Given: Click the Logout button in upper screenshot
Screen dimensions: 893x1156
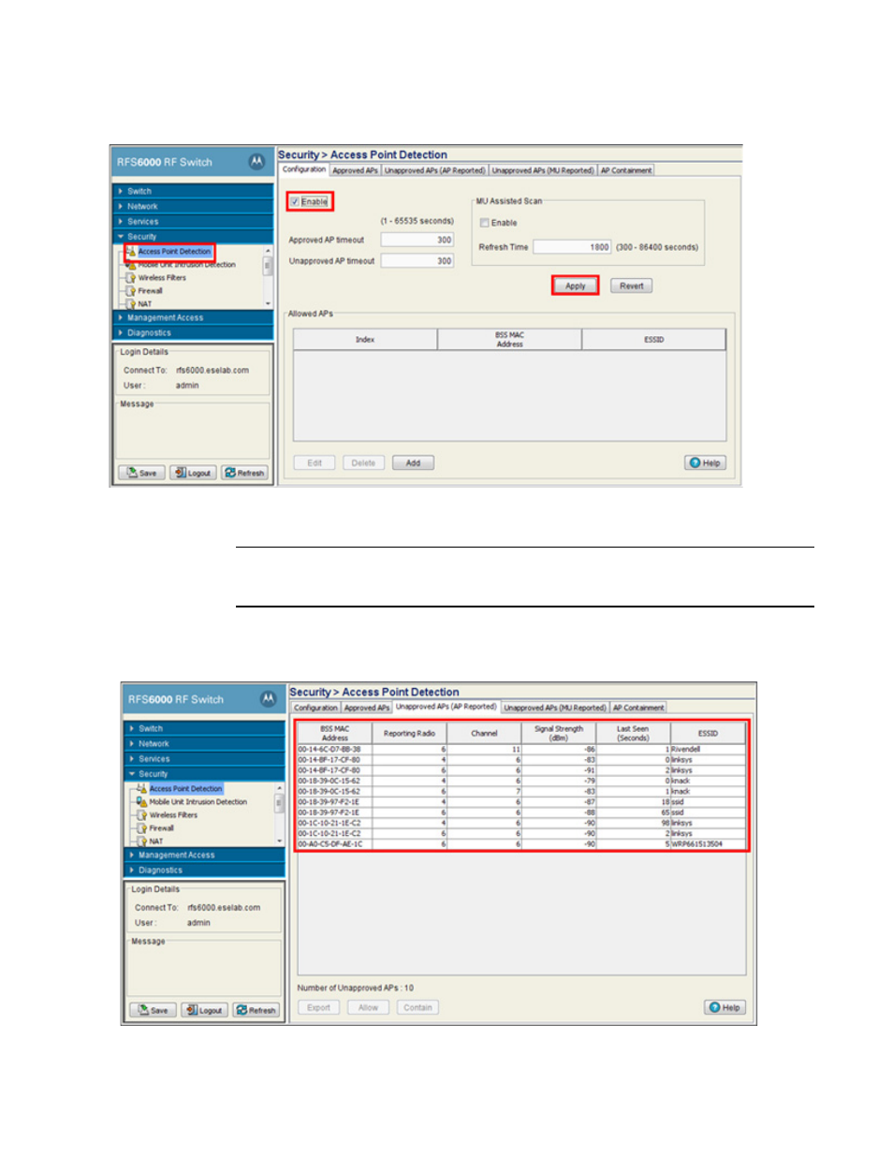Looking at the screenshot, I should pyautogui.click(x=193, y=473).
